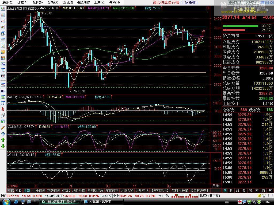The width and height of the screenshot is (274, 205).
Task: Switch to the intraday line chart sidebar icon
Action: [x=3, y=21]
